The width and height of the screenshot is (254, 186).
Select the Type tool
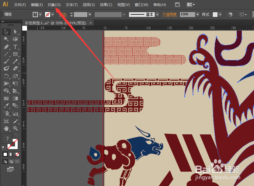15,47
